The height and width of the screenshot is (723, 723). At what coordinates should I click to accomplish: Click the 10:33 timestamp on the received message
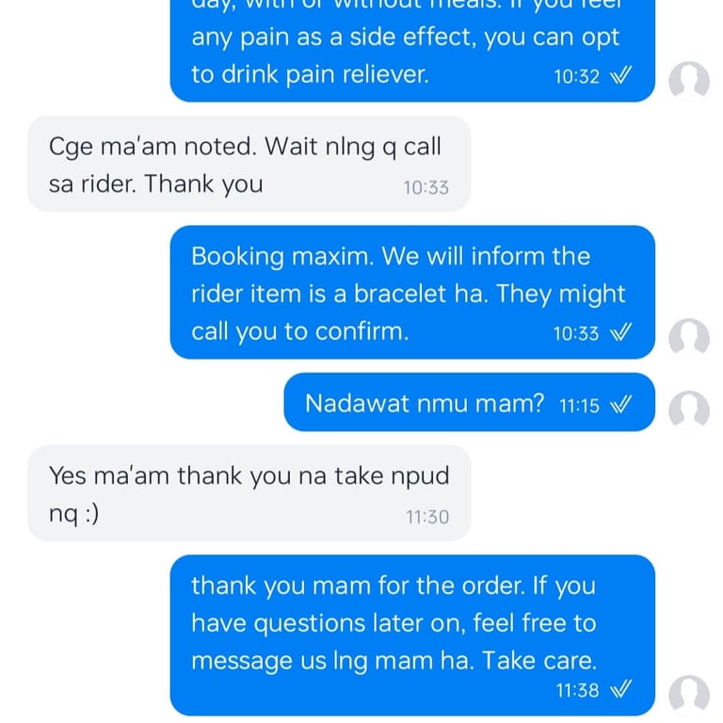click(x=426, y=187)
